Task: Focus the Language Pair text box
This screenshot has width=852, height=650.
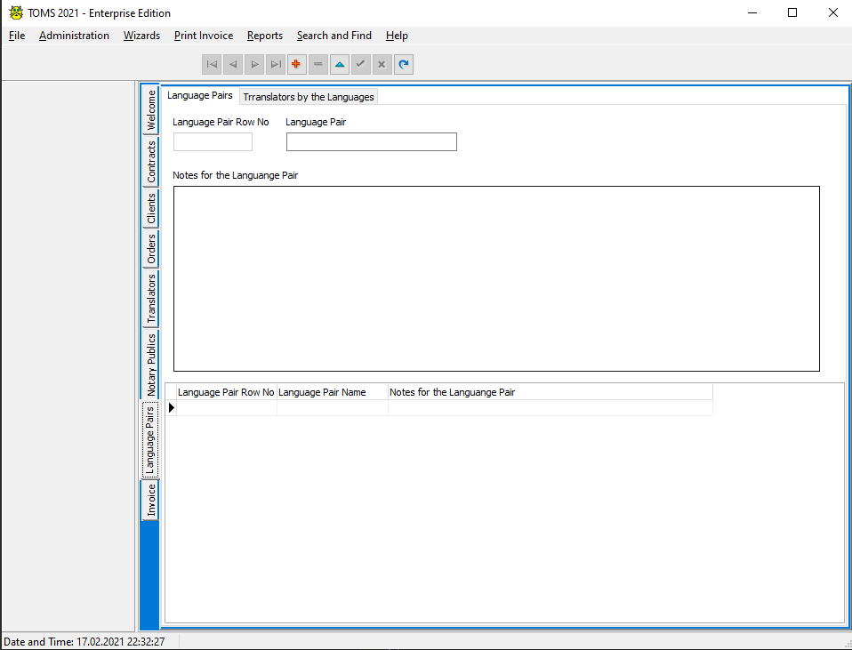Action: (x=371, y=142)
